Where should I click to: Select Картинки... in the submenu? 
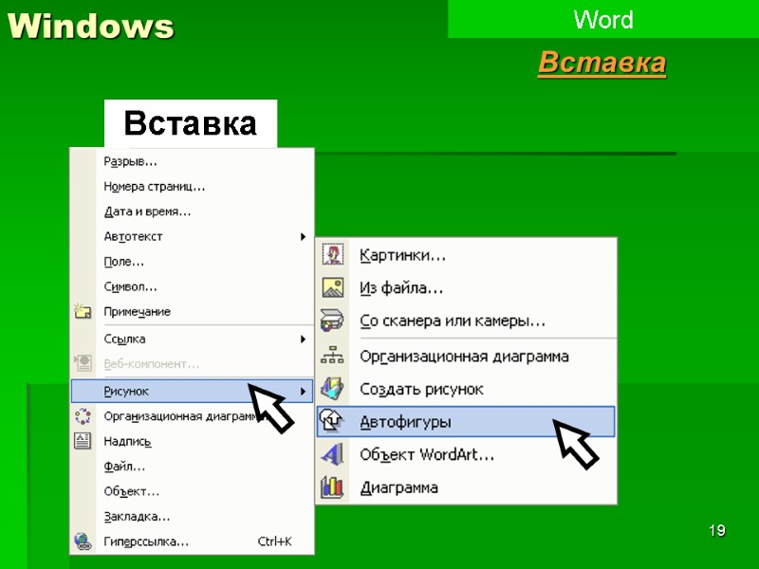pyautogui.click(x=466, y=255)
